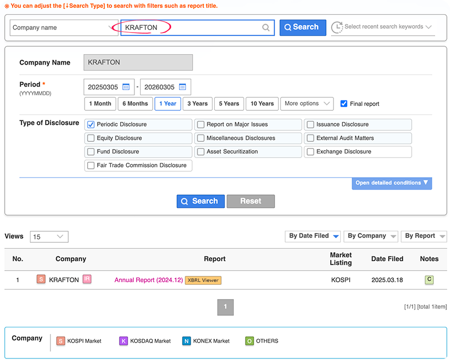Select the 3 Years period
This screenshot has height=360, width=450.
click(x=197, y=104)
